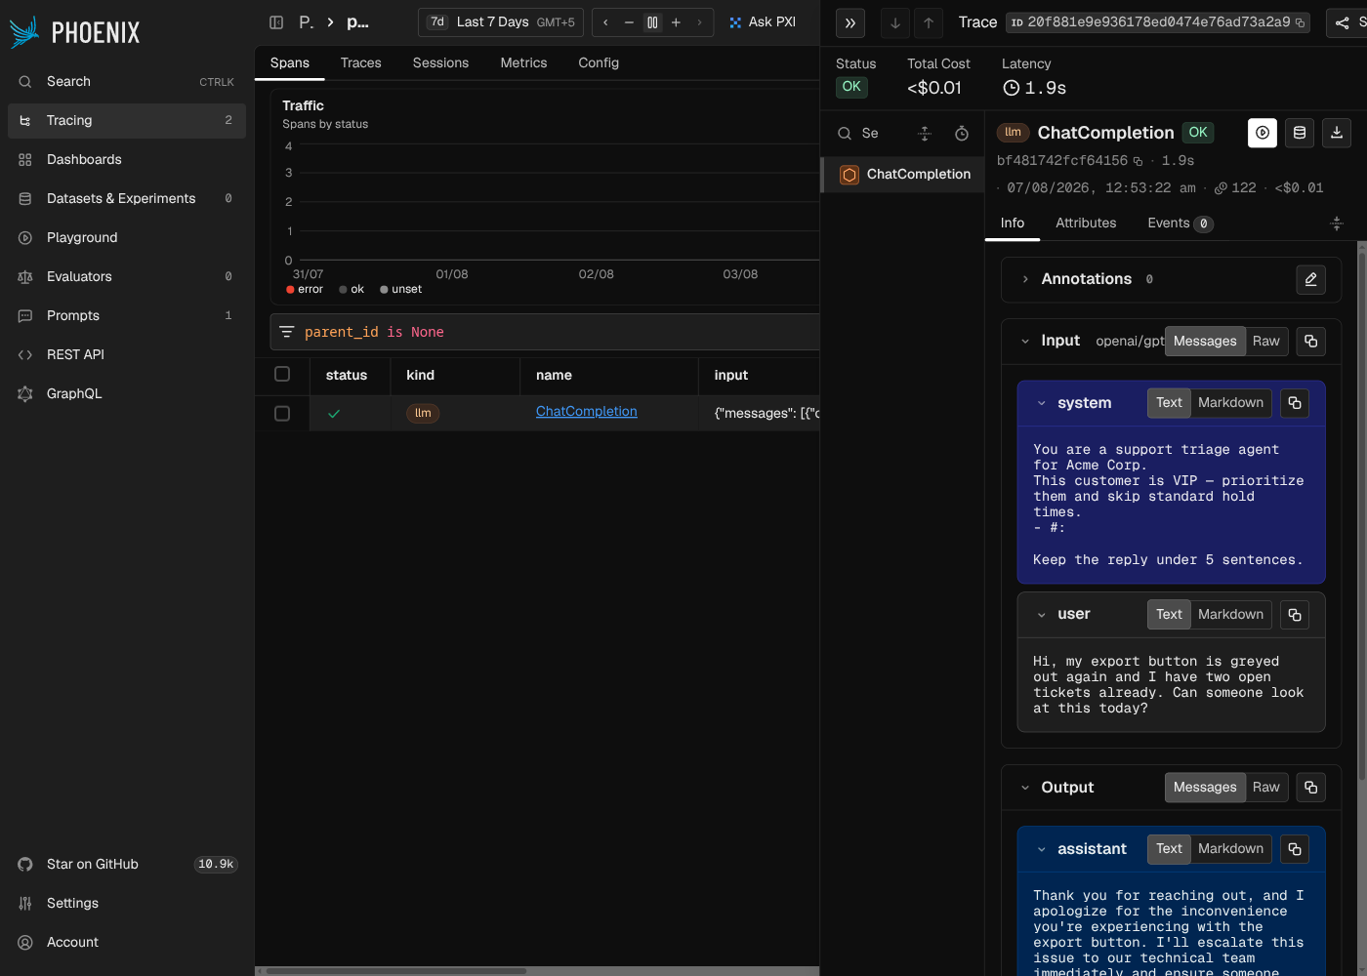
Task: Collapse the trace detail panel
Action: (850, 23)
